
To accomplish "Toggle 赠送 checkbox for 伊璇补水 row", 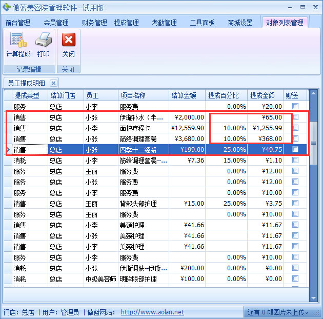I will tap(295, 117).
